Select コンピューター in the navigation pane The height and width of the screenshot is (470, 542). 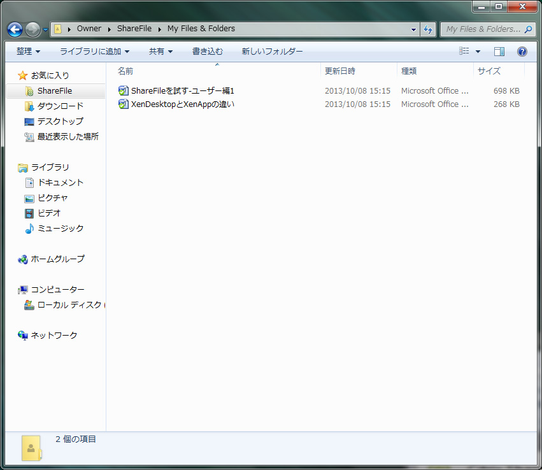click(58, 289)
